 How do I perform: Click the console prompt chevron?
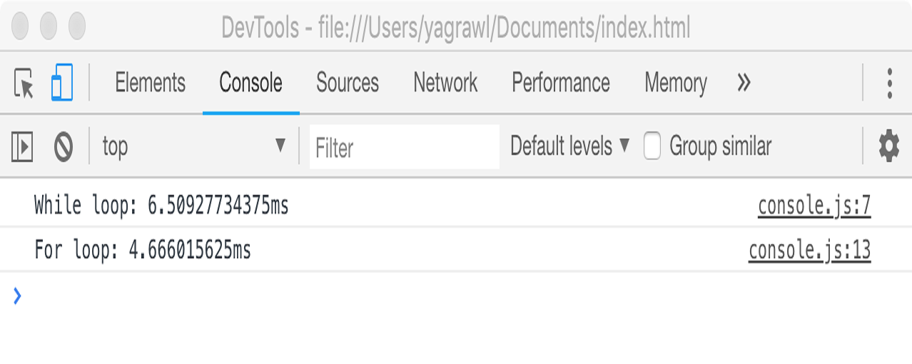[x=17, y=295]
